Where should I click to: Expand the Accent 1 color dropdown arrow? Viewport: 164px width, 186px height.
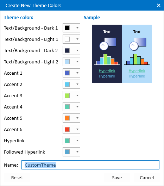(x=77, y=73)
